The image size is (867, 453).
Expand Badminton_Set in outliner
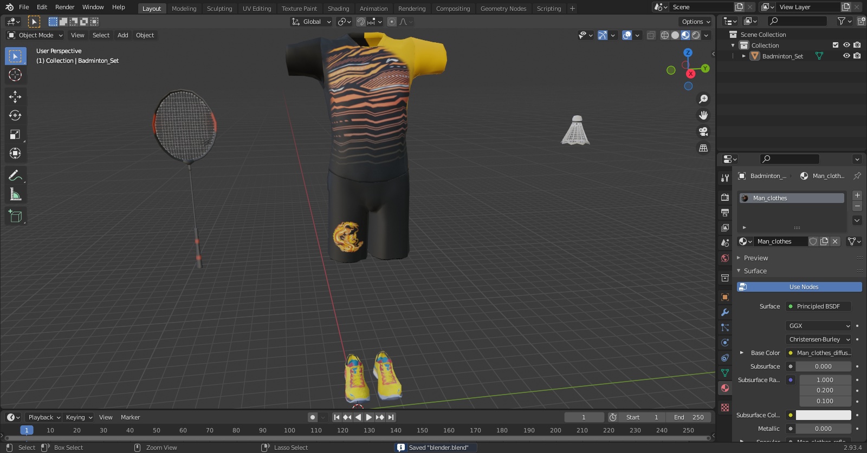pyautogui.click(x=744, y=56)
